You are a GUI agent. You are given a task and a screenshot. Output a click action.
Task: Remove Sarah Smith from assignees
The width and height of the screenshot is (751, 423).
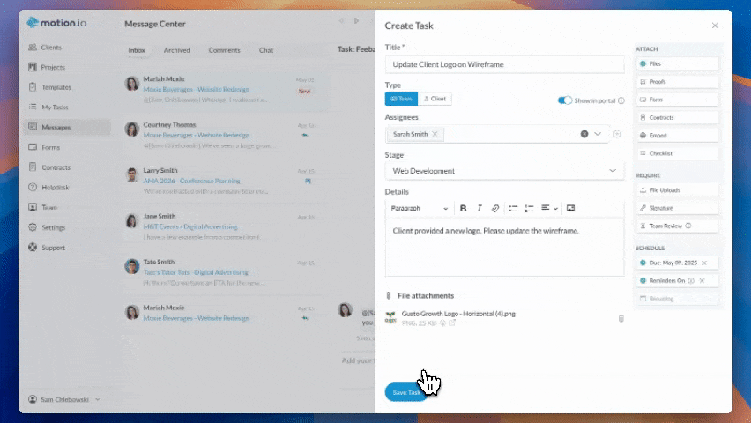coord(435,134)
